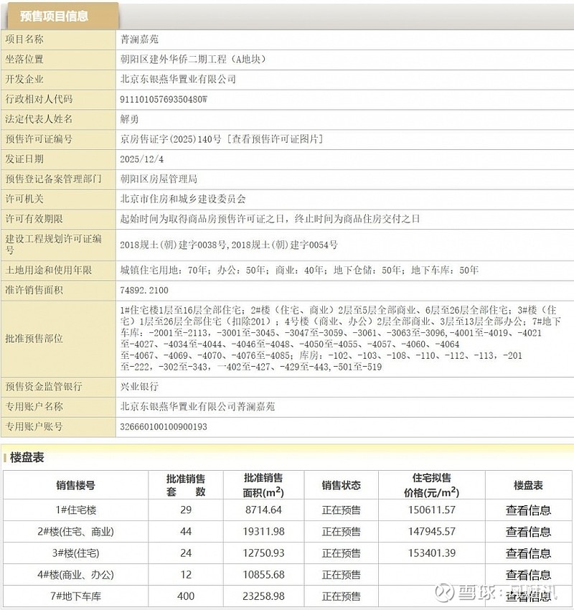Click the 预售资金监管银行 label cell

(x=58, y=386)
